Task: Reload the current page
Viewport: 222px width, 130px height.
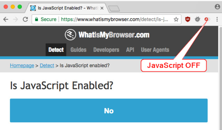Action: coord(25,19)
